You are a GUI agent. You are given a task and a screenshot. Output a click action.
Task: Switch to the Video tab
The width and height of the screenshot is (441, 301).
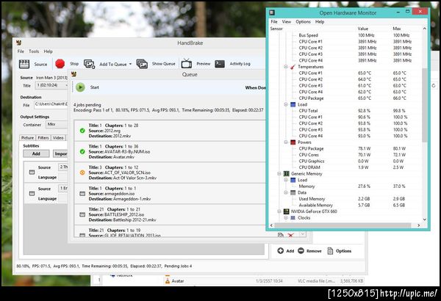tap(58, 138)
